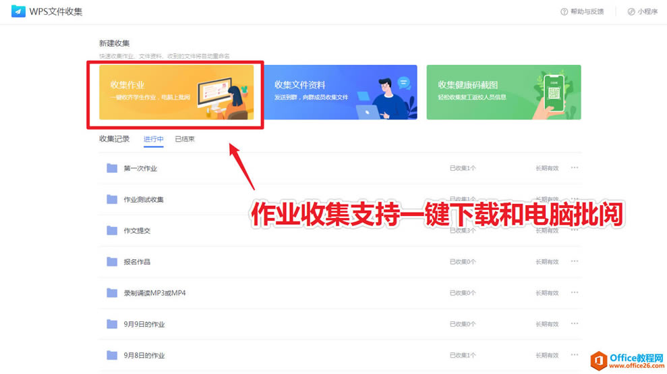Create a 收集健康码截图 collection
Viewport: 667px width, 374px height.
tap(504, 92)
